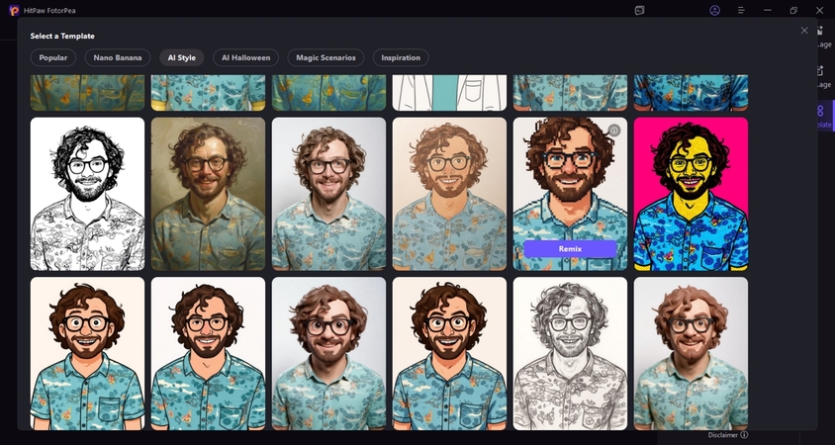Viewport: 835px width, 445px height.
Task: Switch to the Nano Banana tab
Action: (x=118, y=57)
